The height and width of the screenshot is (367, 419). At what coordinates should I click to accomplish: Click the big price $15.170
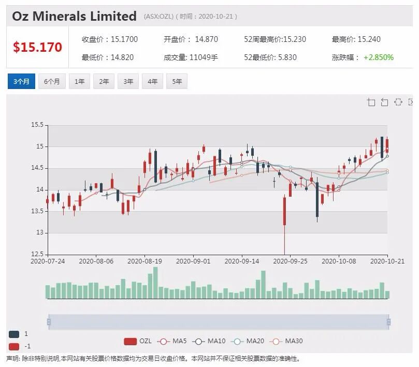[x=37, y=47]
